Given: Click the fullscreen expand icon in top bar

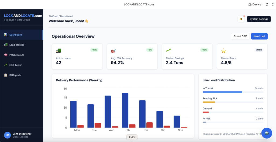Looking at the screenshot, I should (273, 5).
